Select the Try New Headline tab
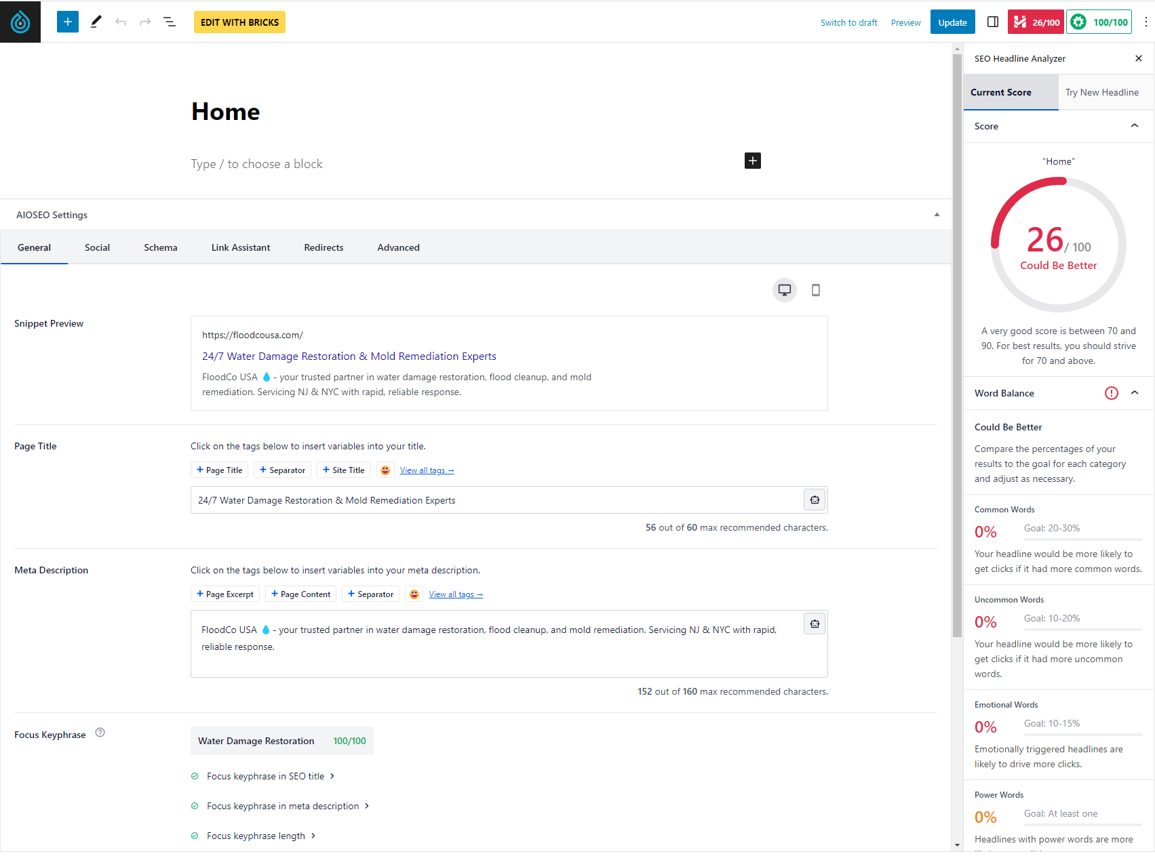Screen dimensions: 1155x856 coord(1106,92)
